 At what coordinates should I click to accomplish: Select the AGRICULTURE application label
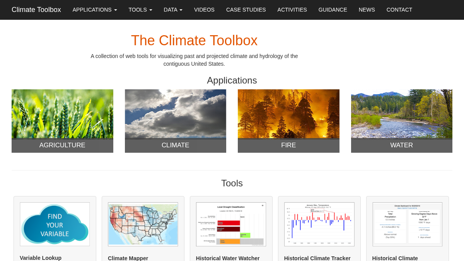tap(62, 145)
